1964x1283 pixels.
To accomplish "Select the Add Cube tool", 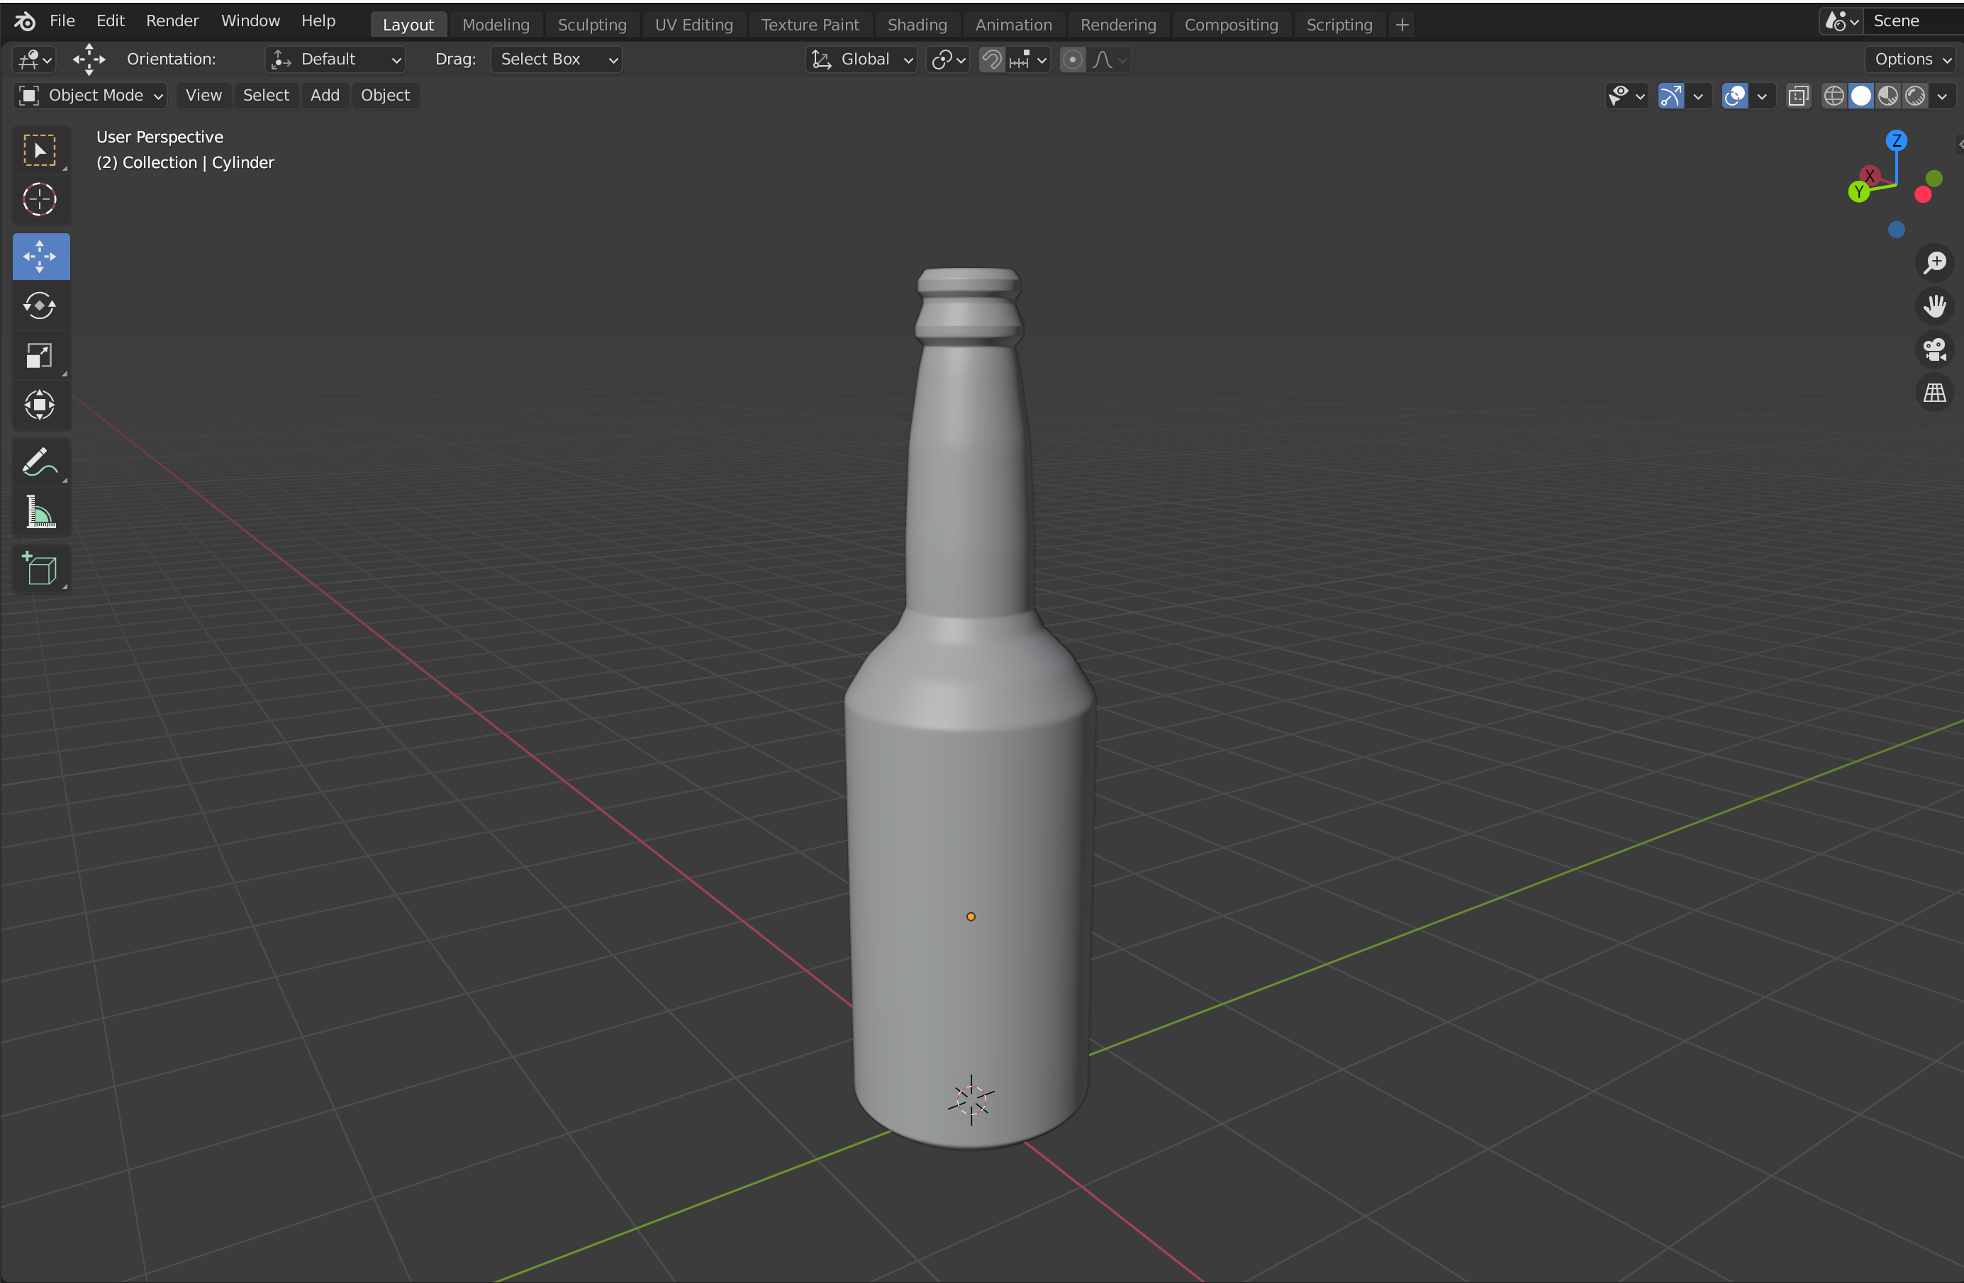I will [x=40, y=569].
